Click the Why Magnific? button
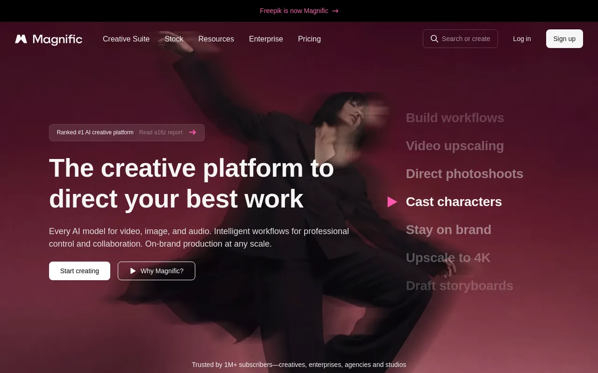 coord(157,271)
